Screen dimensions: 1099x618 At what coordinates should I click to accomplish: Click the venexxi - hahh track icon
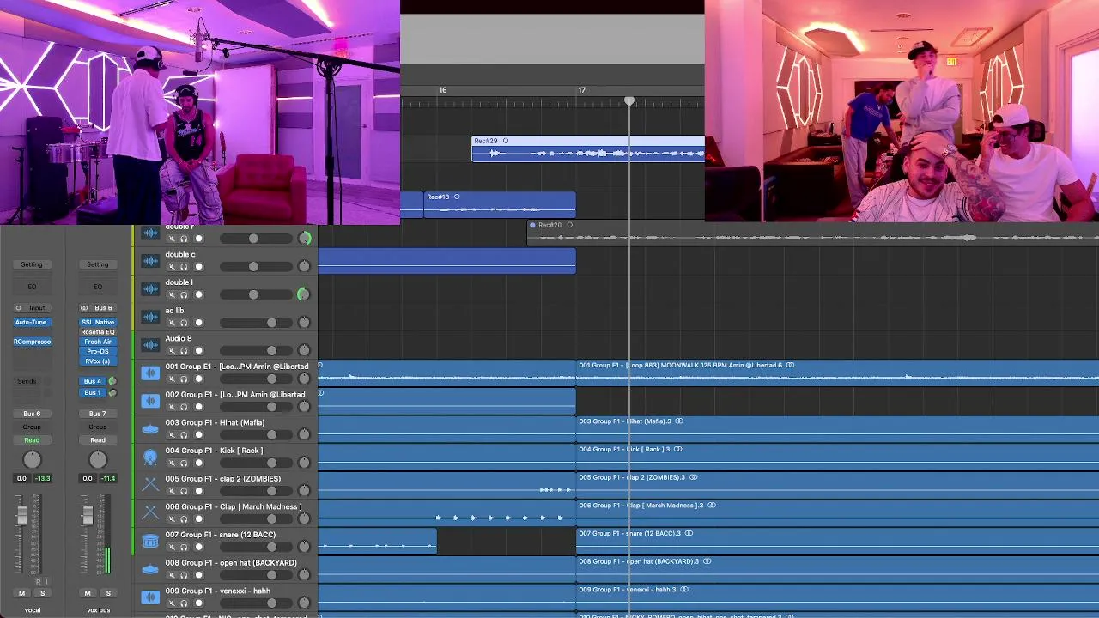(x=150, y=597)
